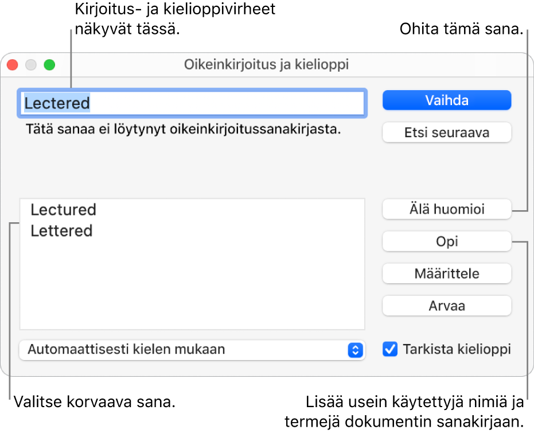The height and width of the screenshot is (437, 534).
Task: Click the Ohita tämä sana caption
Action: (459, 29)
